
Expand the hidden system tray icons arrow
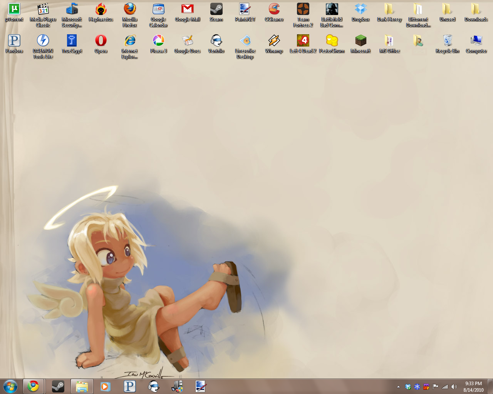398,387
